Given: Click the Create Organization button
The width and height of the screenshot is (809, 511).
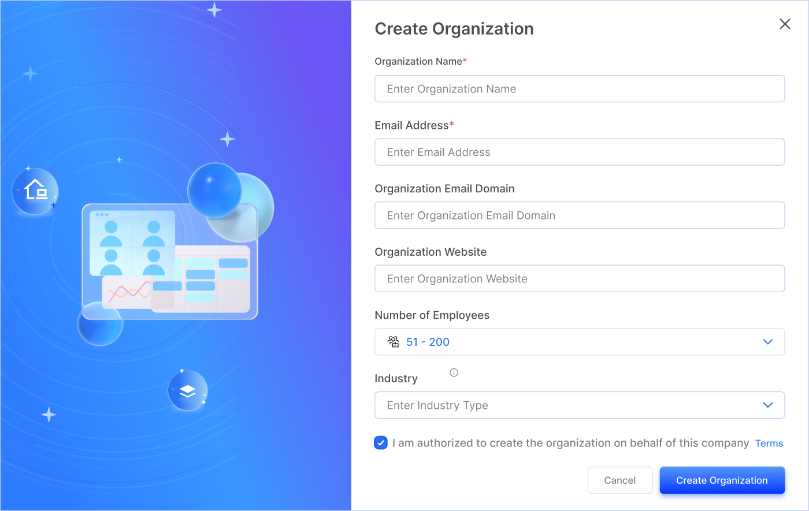Looking at the screenshot, I should coord(722,480).
